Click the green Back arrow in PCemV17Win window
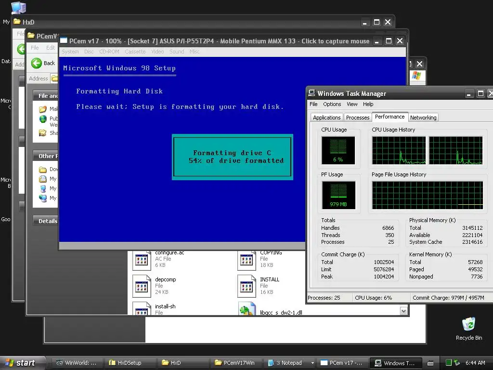The width and height of the screenshot is (493, 370). (37, 63)
